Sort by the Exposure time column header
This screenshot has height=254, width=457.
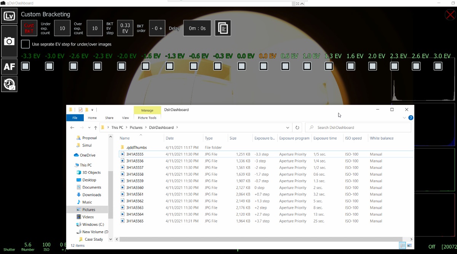(327, 138)
